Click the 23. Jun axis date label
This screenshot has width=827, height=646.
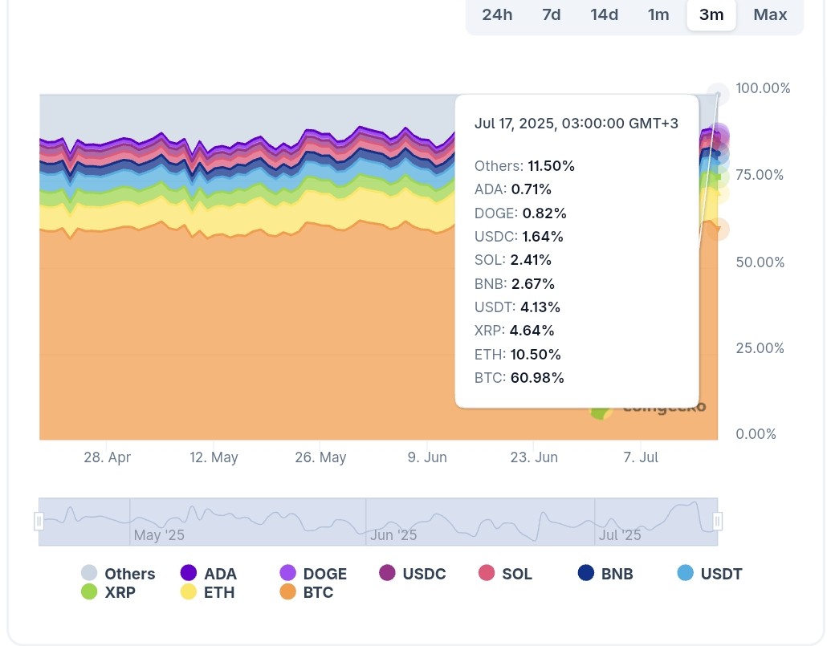(x=534, y=457)
